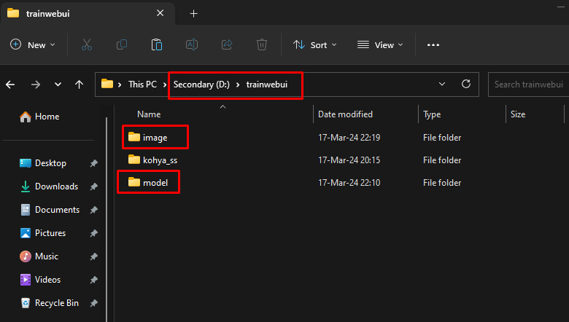Show recent locations dropdown chevron
569x322 pixels.
58,85
